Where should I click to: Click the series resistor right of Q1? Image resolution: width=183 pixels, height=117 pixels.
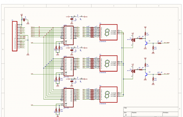click(159, 43)
